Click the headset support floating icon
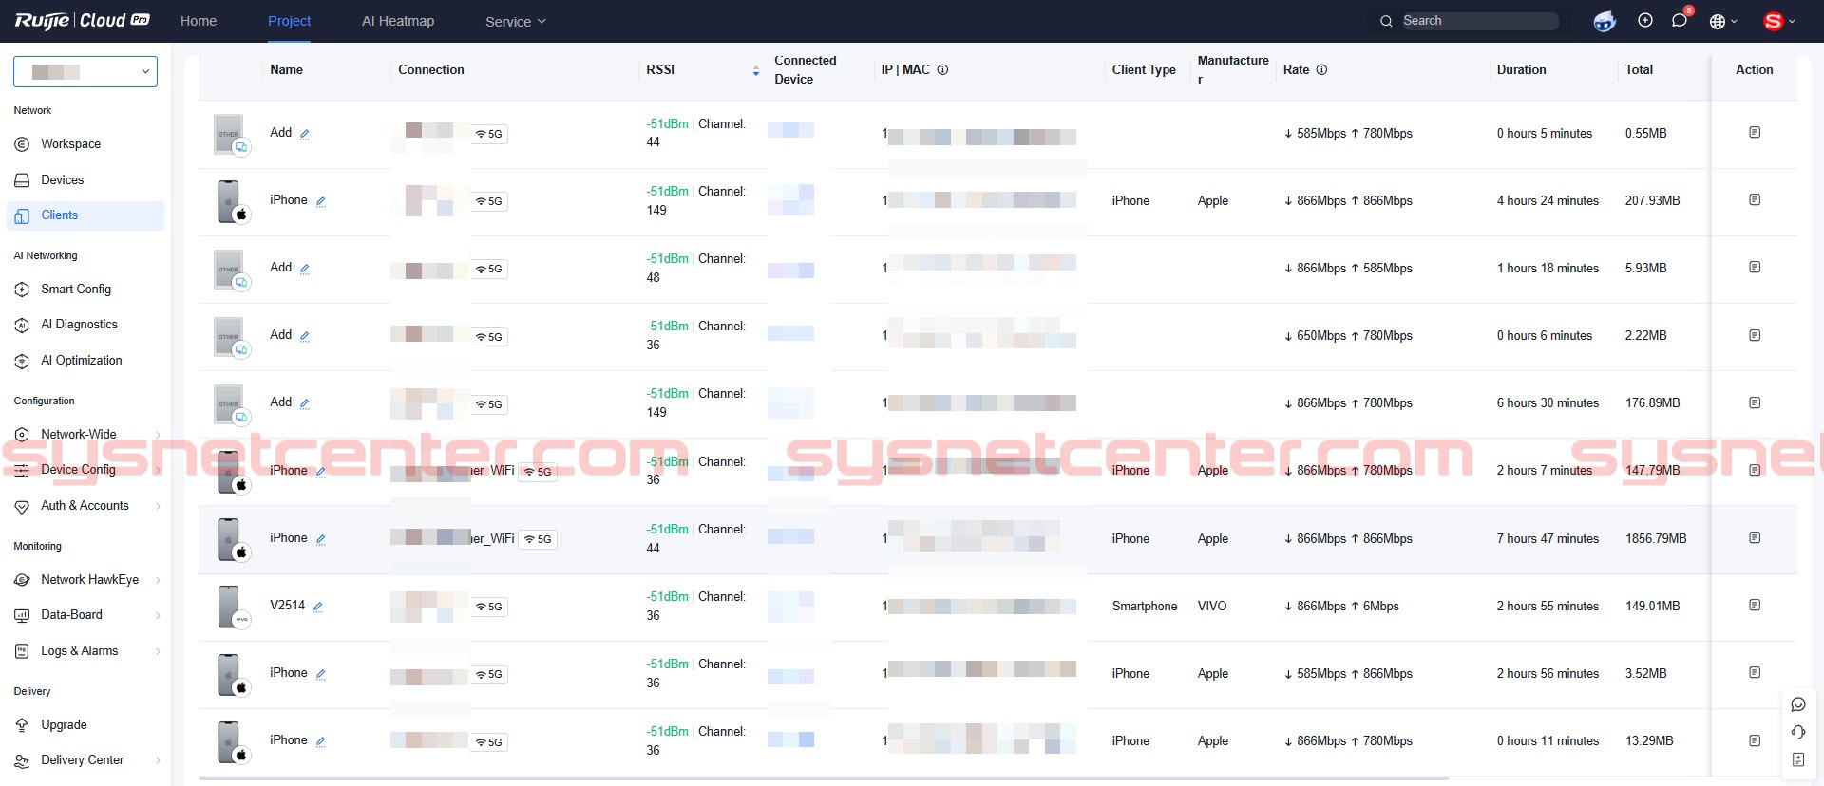Image resolution: width=1824 pixels, height=786 pixels. coord(1797,732)
